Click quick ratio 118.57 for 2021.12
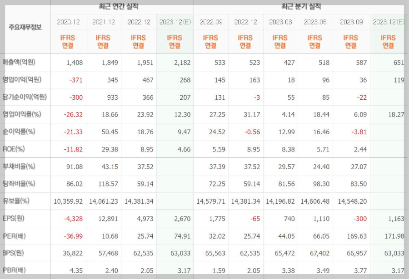 point(108,184)
